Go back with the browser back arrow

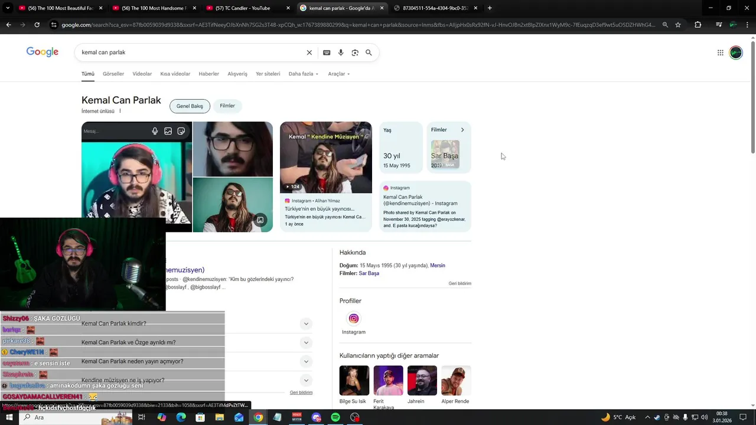pyautogui.click(x=8, y=25)
